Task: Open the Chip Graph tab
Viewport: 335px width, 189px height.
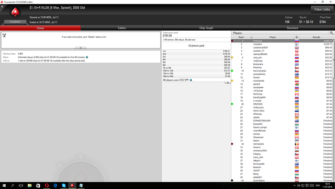Action: pos(206,28)
